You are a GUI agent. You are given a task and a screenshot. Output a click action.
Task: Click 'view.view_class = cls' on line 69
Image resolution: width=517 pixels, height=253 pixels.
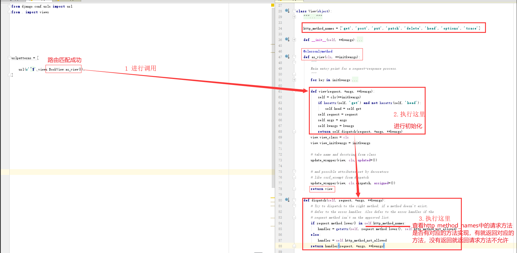tap(329, 137)
